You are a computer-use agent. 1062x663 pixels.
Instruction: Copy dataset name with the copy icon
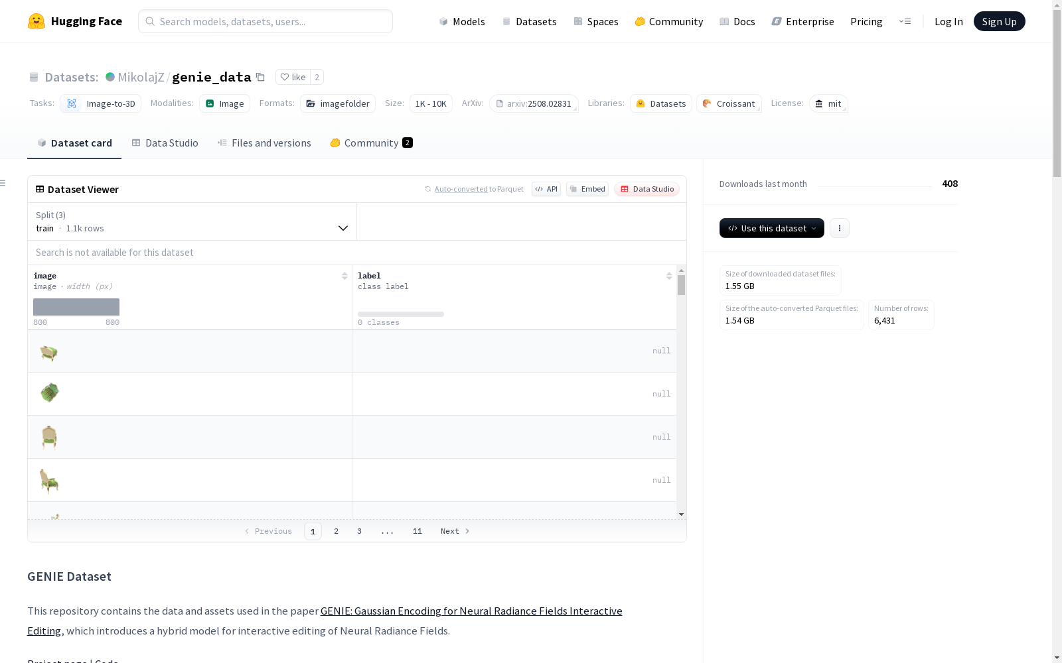[x=260, y=77]
